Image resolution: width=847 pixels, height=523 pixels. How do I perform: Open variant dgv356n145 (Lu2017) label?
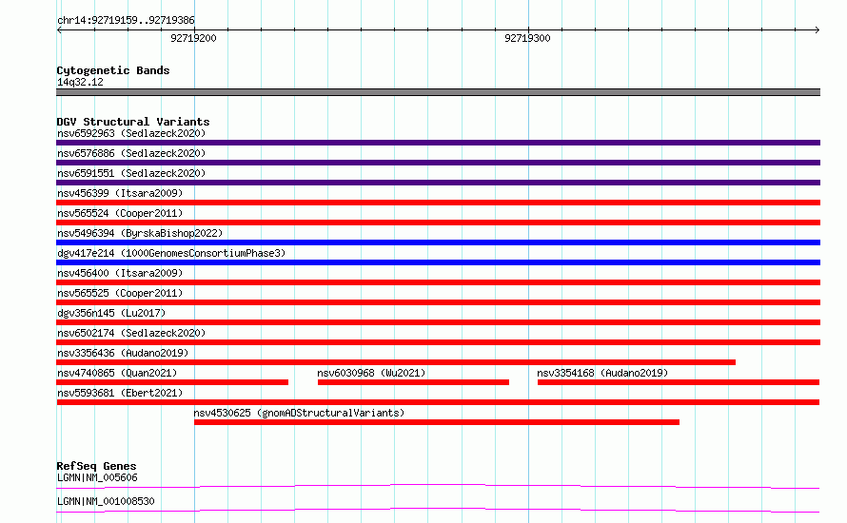111,313
